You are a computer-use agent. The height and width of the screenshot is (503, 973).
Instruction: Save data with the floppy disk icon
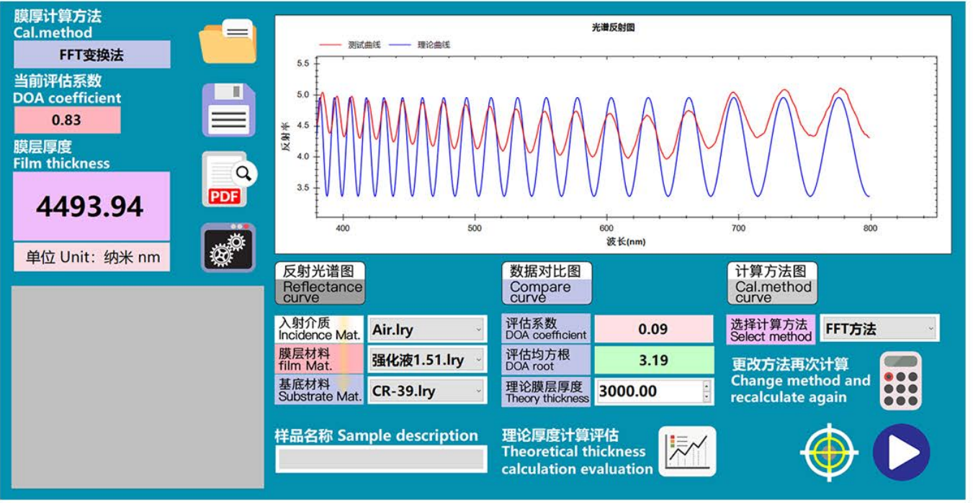pyautogui.click(x=228, y=110)
